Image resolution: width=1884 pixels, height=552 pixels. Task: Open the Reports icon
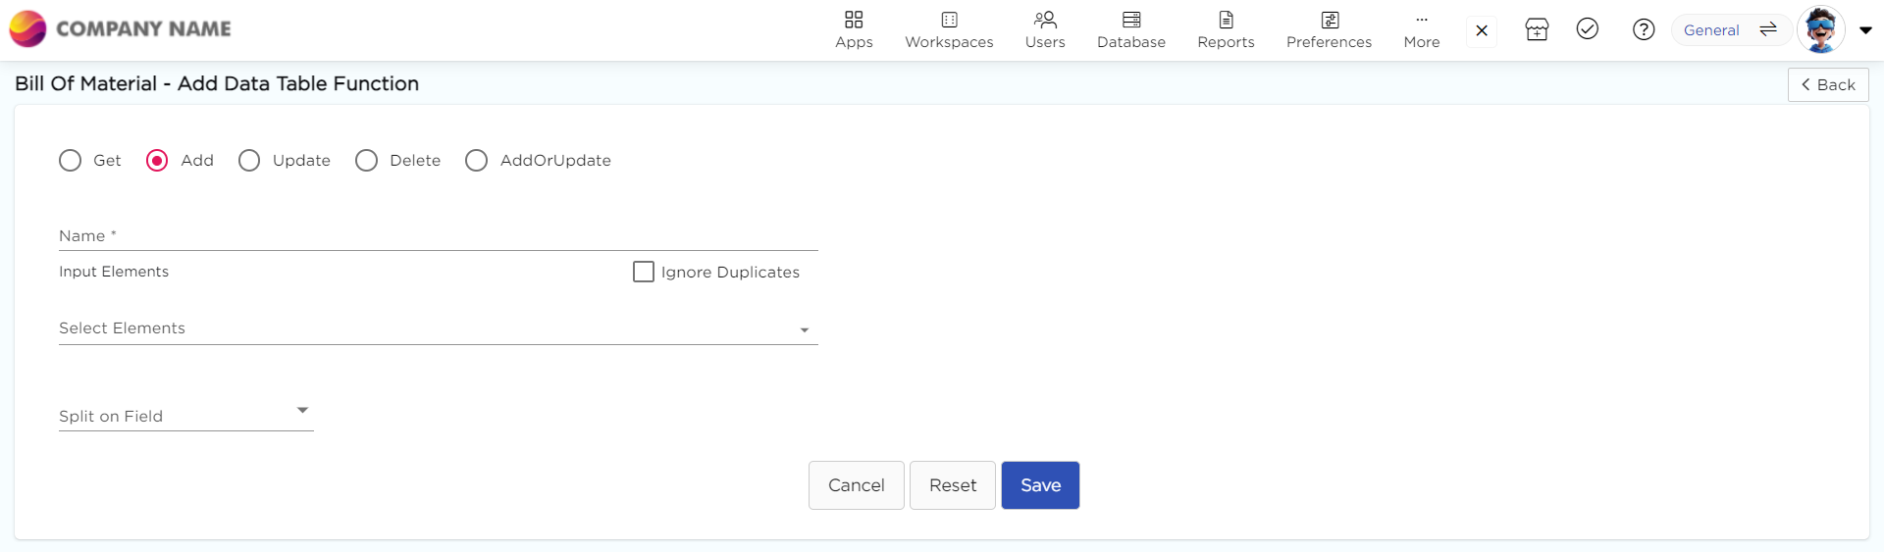coord(1226,21)
